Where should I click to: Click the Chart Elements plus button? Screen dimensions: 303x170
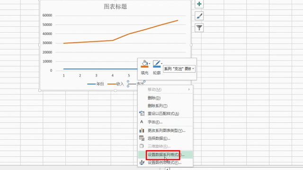click(199, 4)
